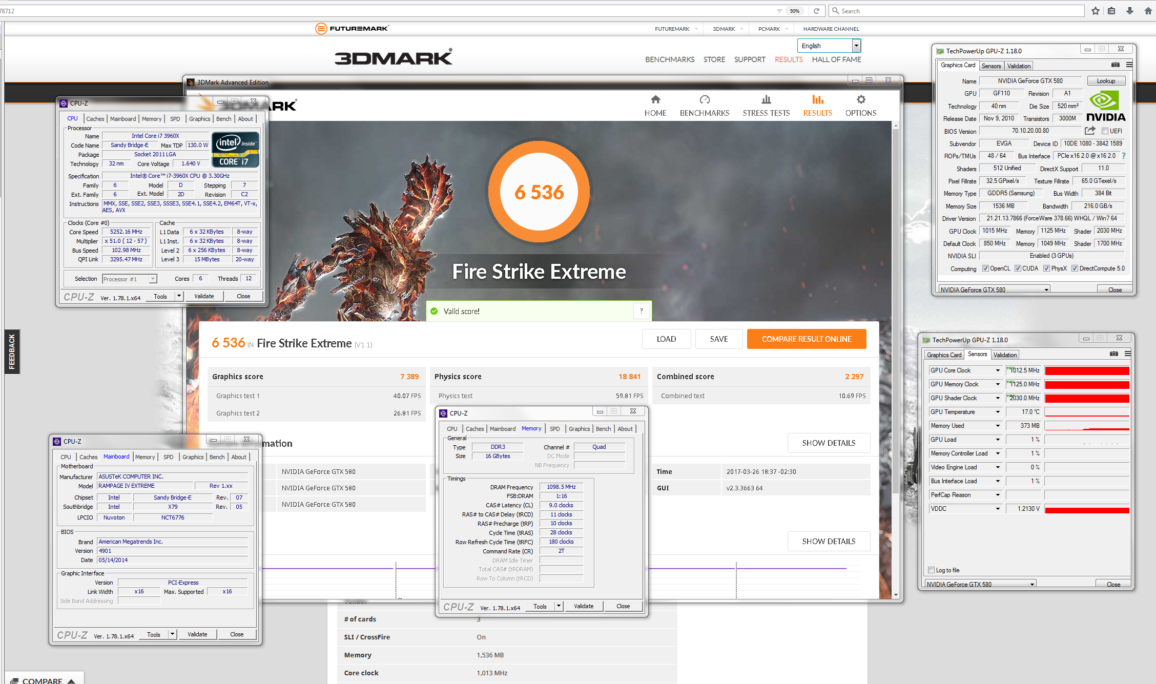Image resolution: width=1156 pixels, height=684 pixels.
Task: Toggle the PhysX checkbox in GPU-Z
Action: pyautogui.click(x=1046, y=268)
